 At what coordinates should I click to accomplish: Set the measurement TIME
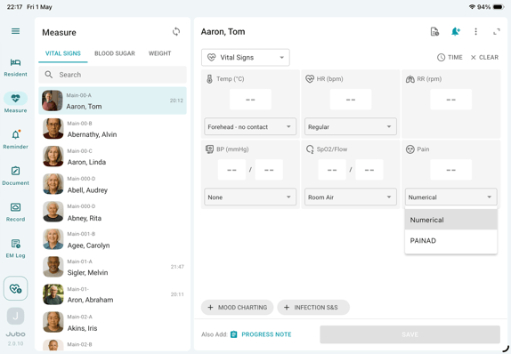[450, 57]
